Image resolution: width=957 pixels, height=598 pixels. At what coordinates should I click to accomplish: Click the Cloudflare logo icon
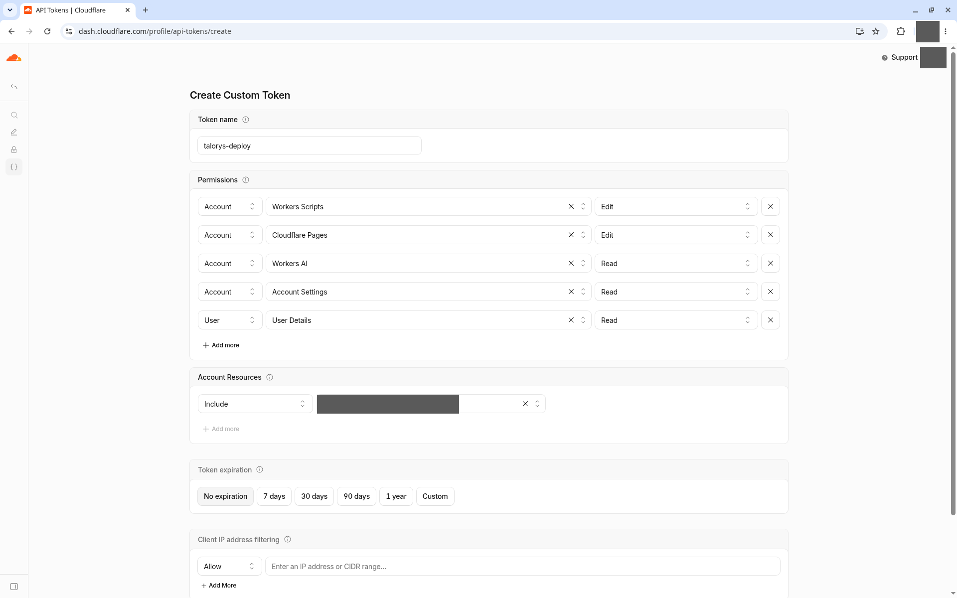14,58
